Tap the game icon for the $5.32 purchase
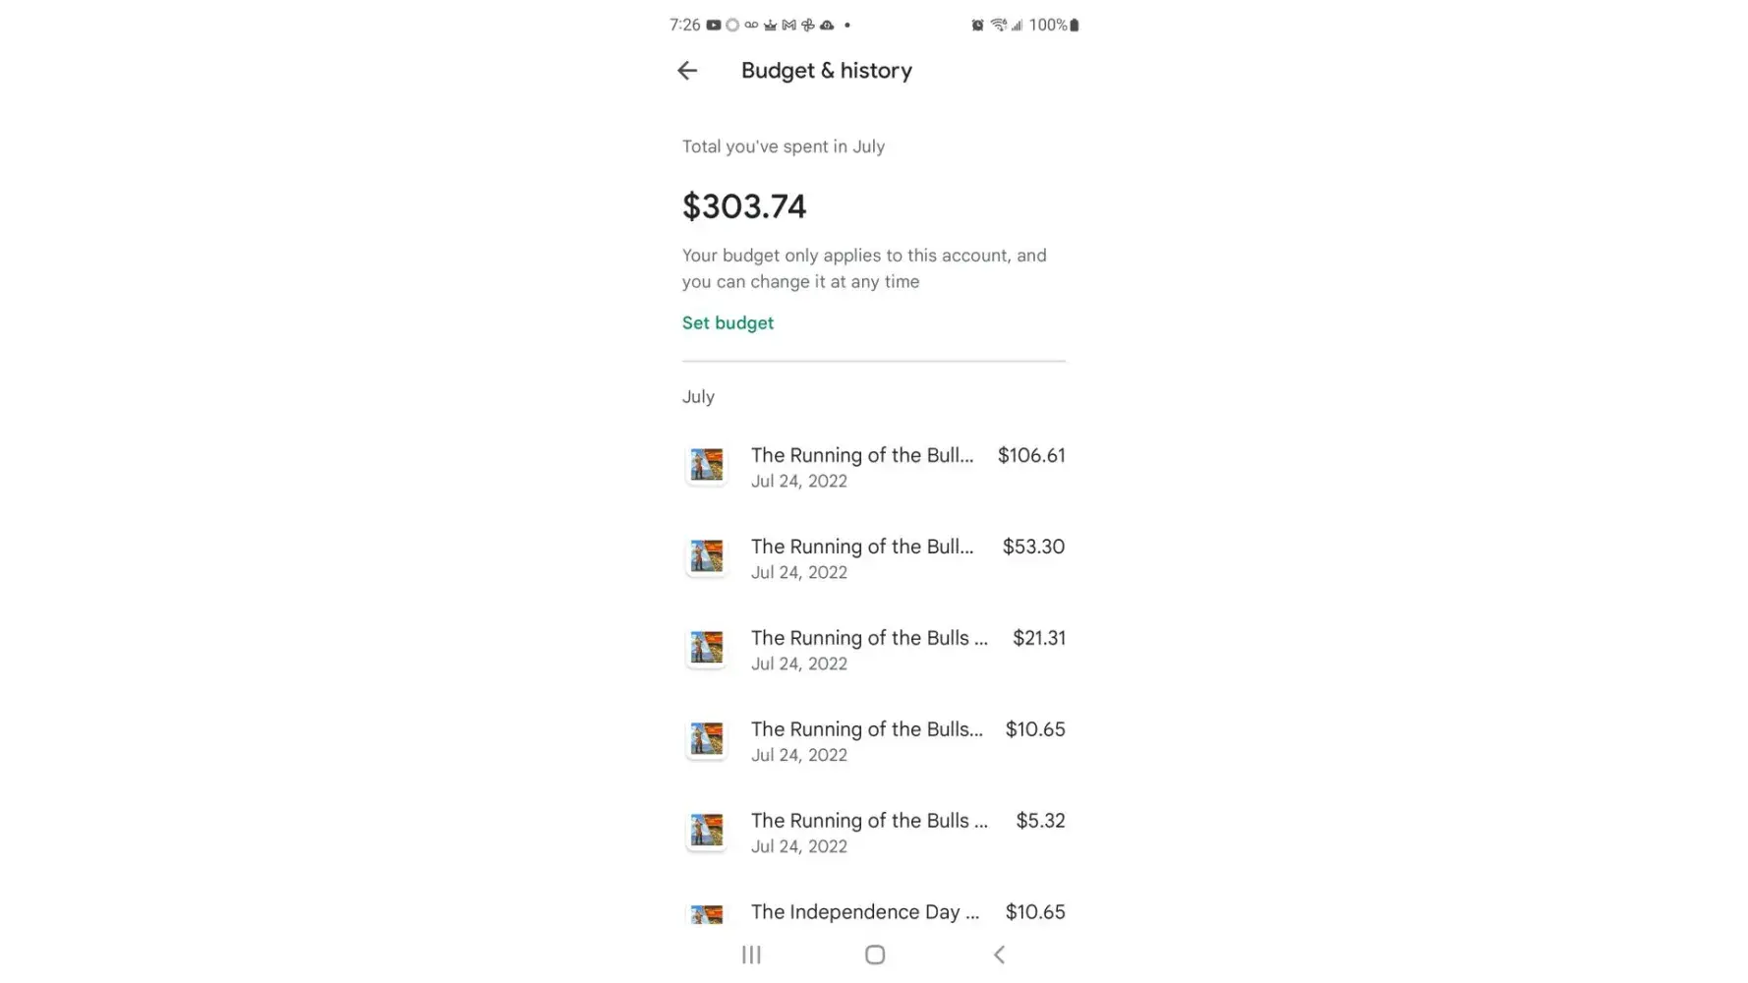The width and height of the screenshot is (1748, 983). pos(706,831)
